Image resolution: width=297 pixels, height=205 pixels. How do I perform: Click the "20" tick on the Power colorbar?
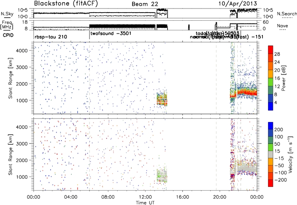[277, 70]
